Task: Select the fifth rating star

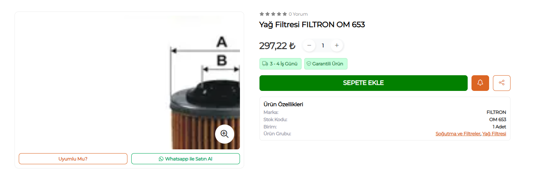Action: pos(285,14)
